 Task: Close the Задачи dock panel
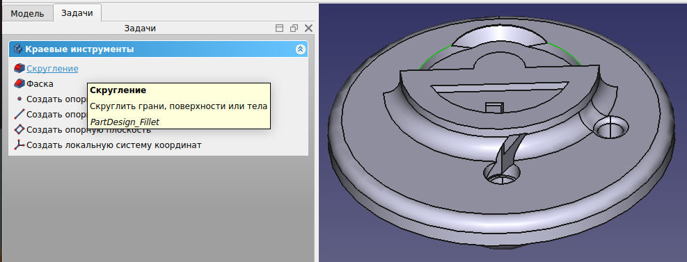click(x=308, y=28)
